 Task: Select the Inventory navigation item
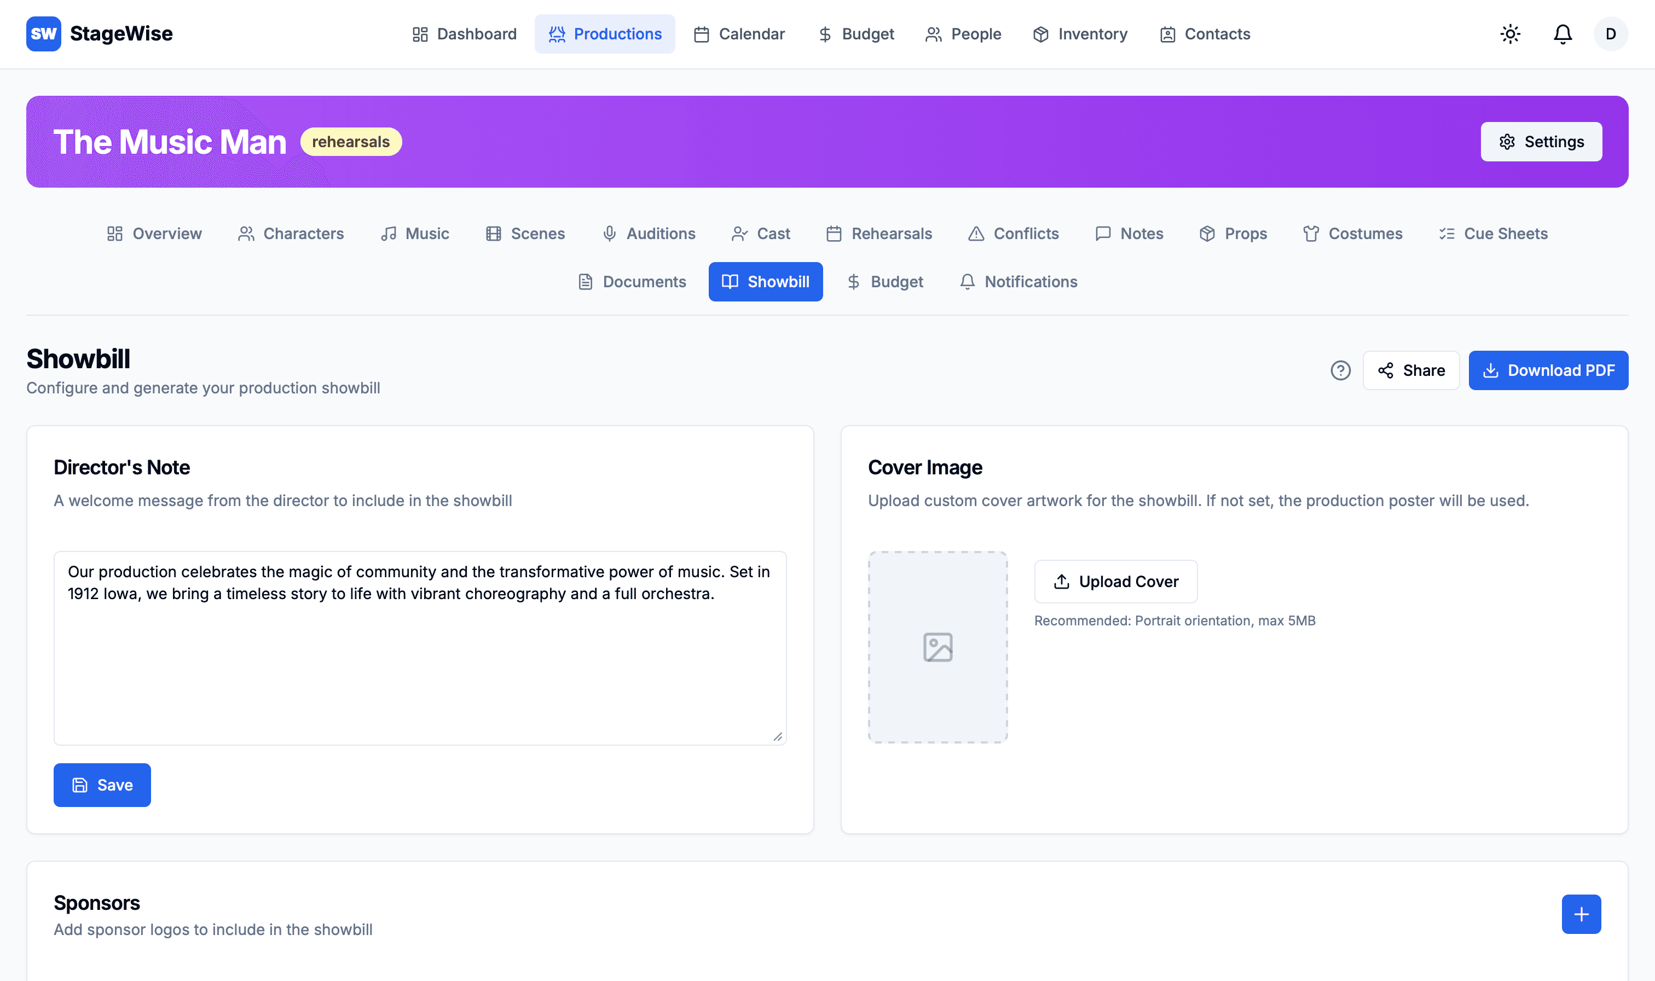click(1080, 34)
